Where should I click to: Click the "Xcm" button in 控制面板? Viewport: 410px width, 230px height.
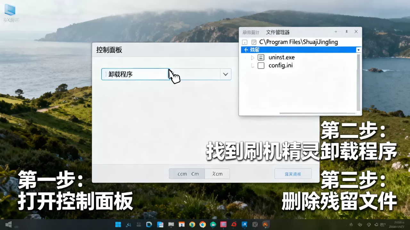[x=217, y=174]
